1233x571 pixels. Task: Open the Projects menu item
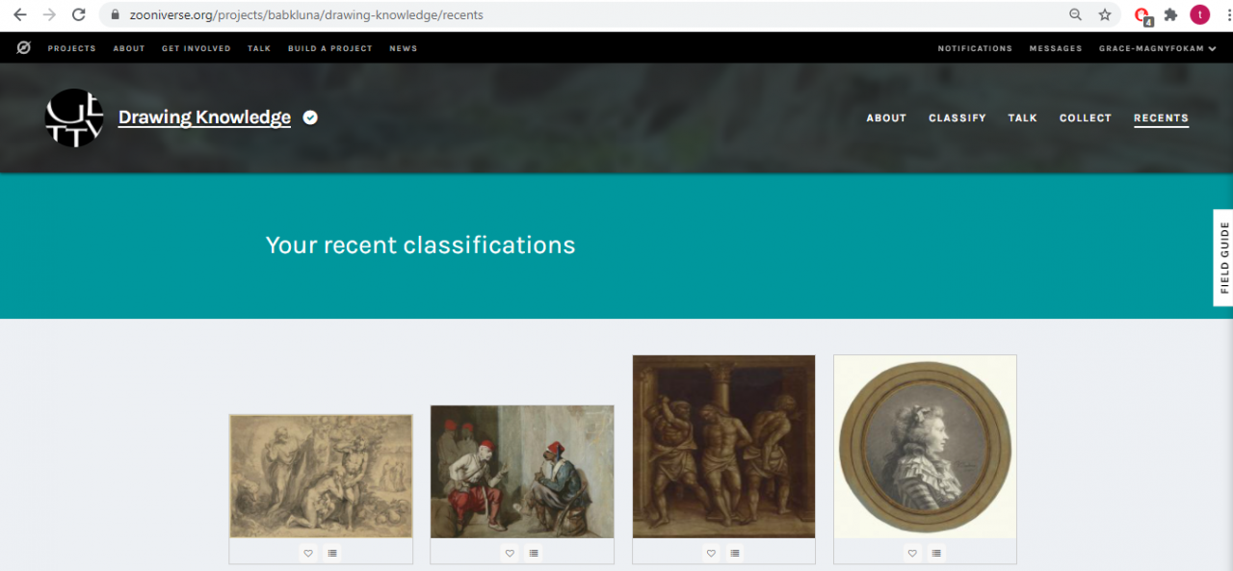pyautogui.click(x=72, y=48)
